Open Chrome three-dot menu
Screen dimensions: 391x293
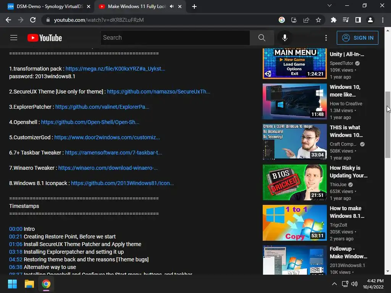(x=383, y=20)
